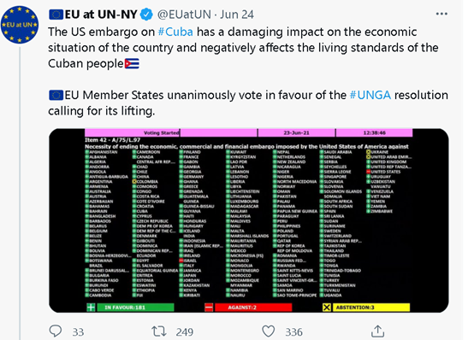Open the reply comment bubble icon
The width and height of the screenshot is (474, 340).
(x=56, y=331)
